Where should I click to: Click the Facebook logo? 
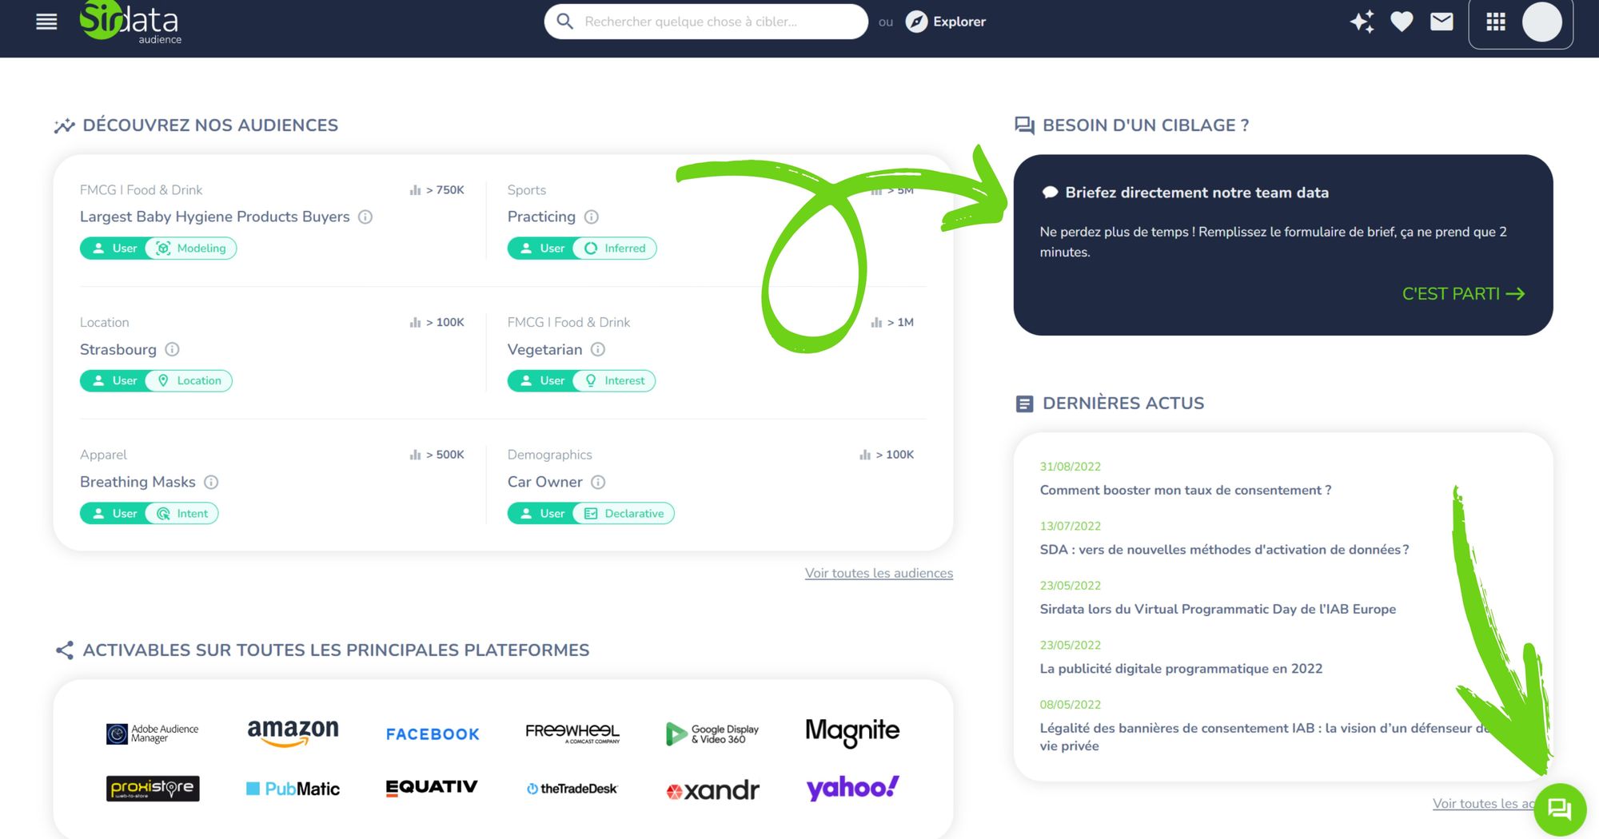[433, 734]
